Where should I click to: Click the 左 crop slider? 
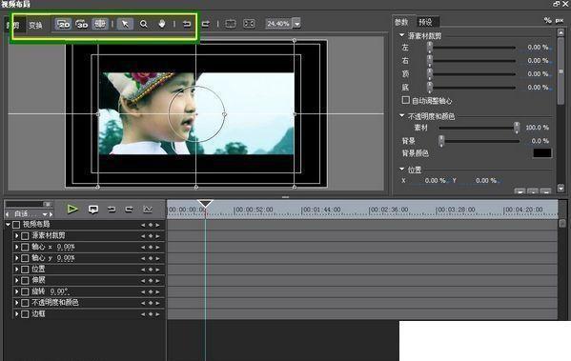pos(472,48)
